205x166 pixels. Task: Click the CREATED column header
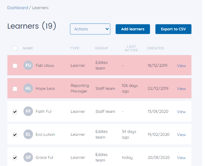(155, 48)
